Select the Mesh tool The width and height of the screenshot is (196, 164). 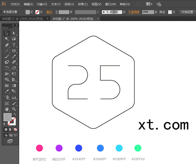(x=7, y=86)
